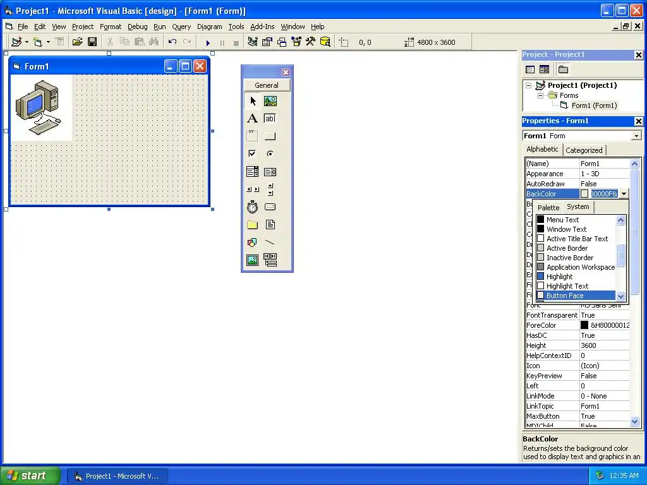Select the Line control tool

tap(270, 242)
